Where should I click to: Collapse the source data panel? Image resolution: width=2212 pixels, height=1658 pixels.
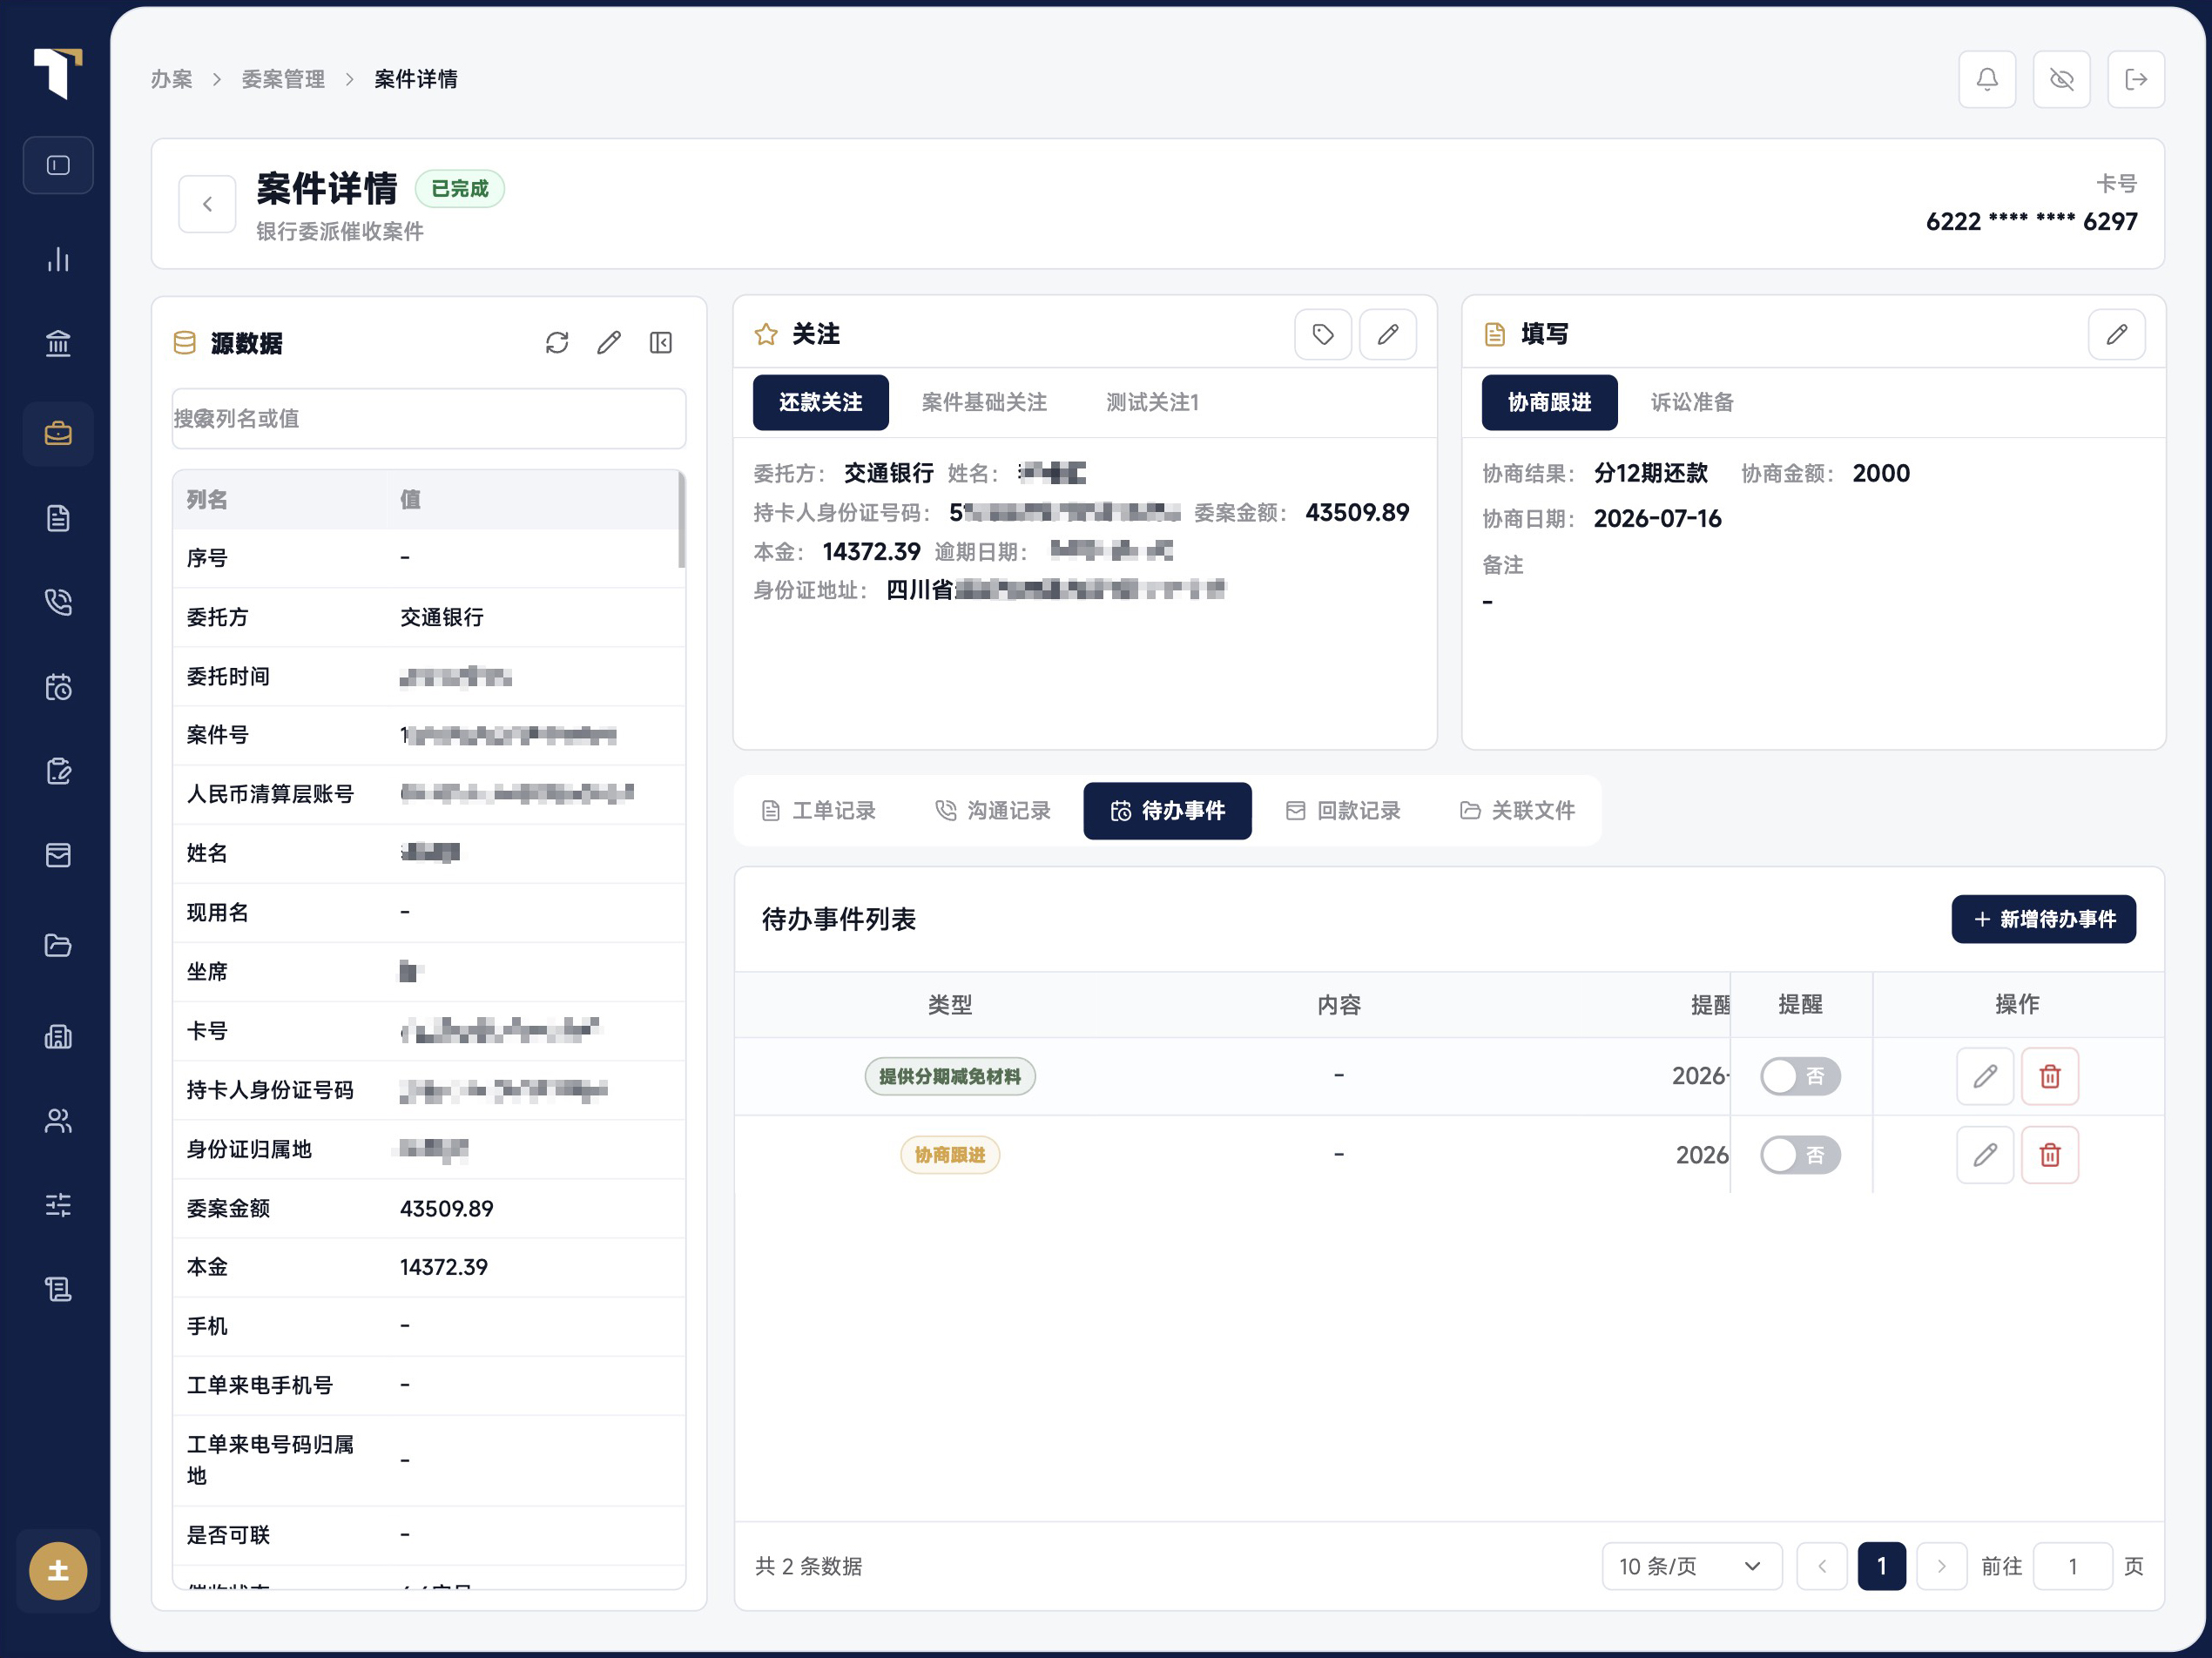tap(661, 343)
